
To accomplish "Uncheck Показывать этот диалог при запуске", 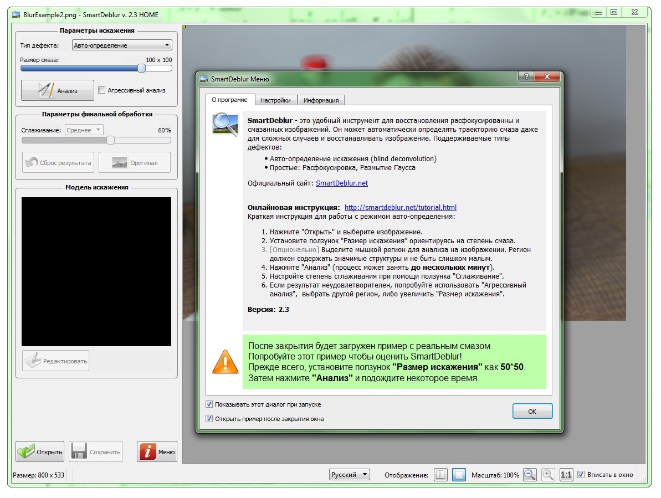I will (209, 404).
